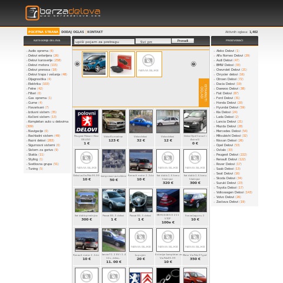Open Kompletan auto u delovima category
Screen dimensions: 283x283
(x=48, y=121)
